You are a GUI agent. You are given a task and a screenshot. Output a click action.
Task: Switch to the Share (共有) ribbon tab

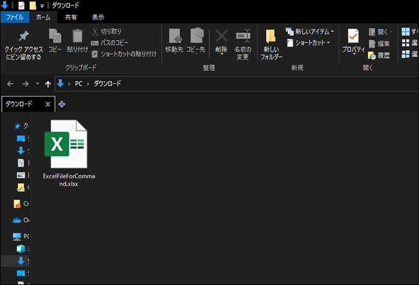coord(71,17)
